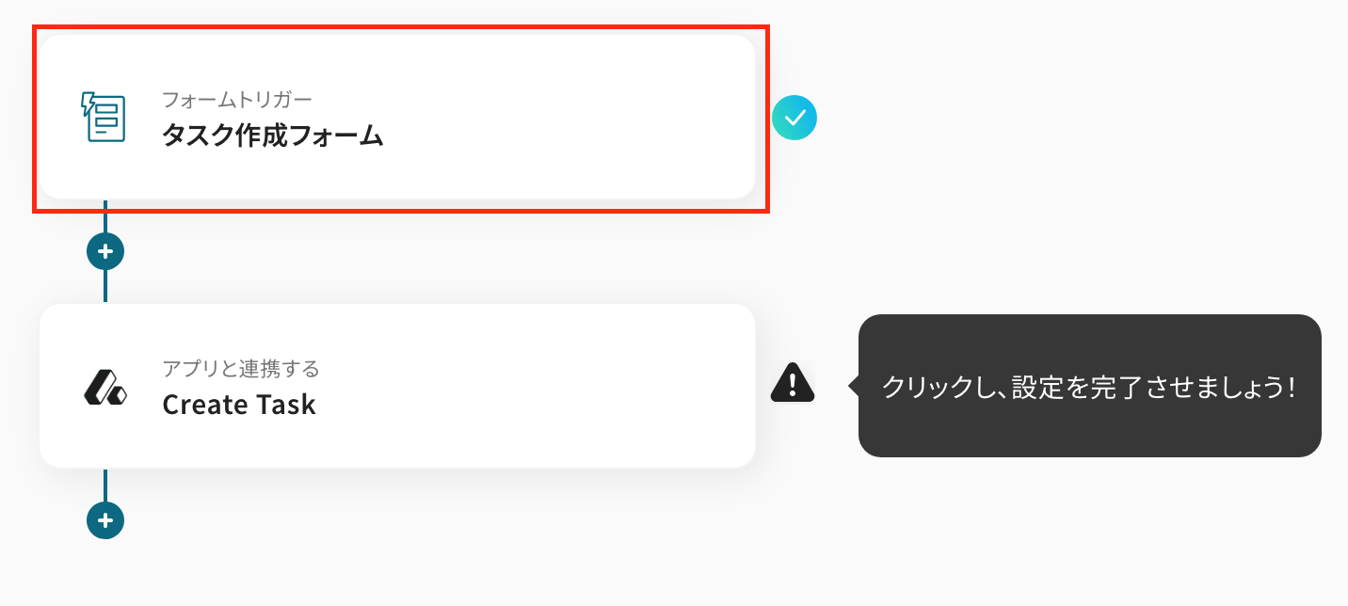Image resolution: width=1348 pixels, height=606 pixels.
Task: Click the form trigger lightning icon
Action: (x=101, y=118)
